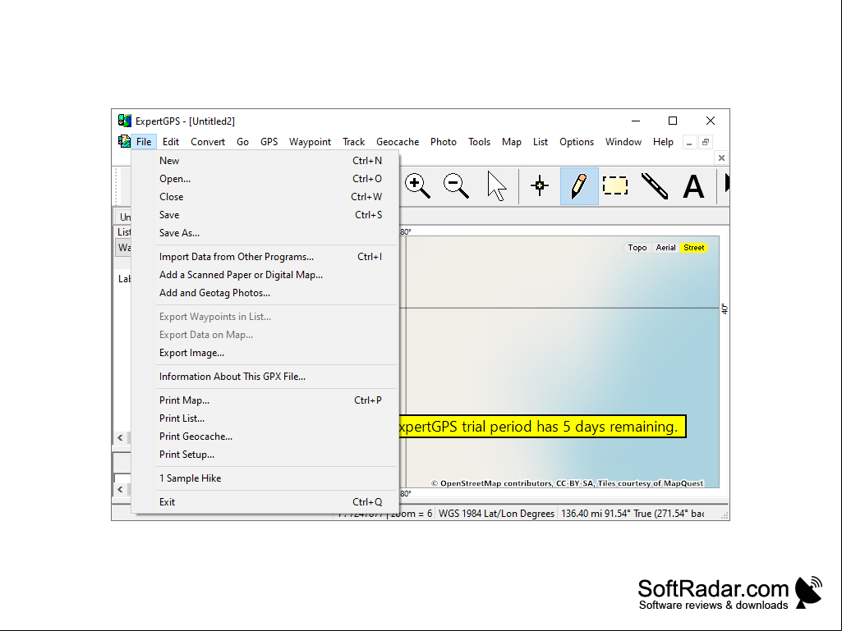Screen dimensions: 842x631
Task: Choose the arrow Select tool
Action: (497, 186)
